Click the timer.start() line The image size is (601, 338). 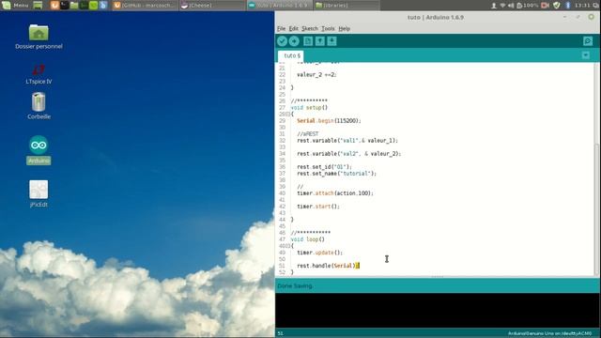coord(318,207)
